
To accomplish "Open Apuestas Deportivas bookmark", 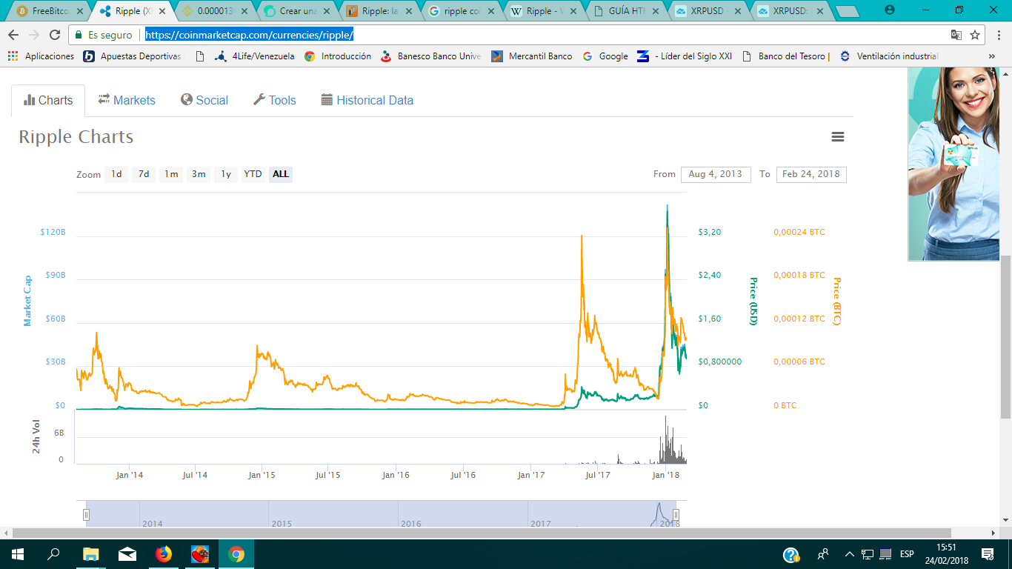I will click(133, 56).
